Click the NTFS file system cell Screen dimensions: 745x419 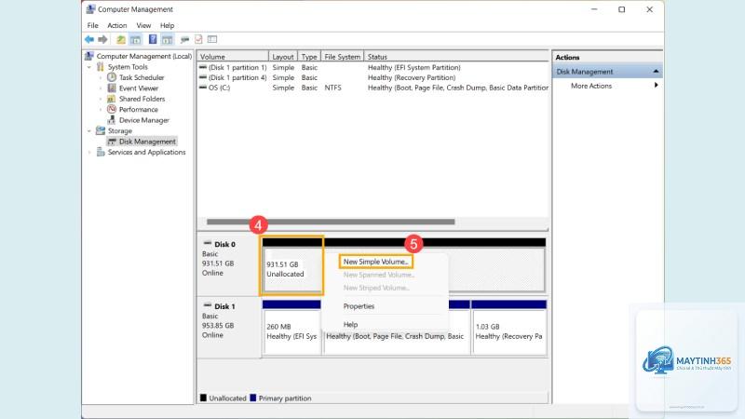click(x=332, y=88)
